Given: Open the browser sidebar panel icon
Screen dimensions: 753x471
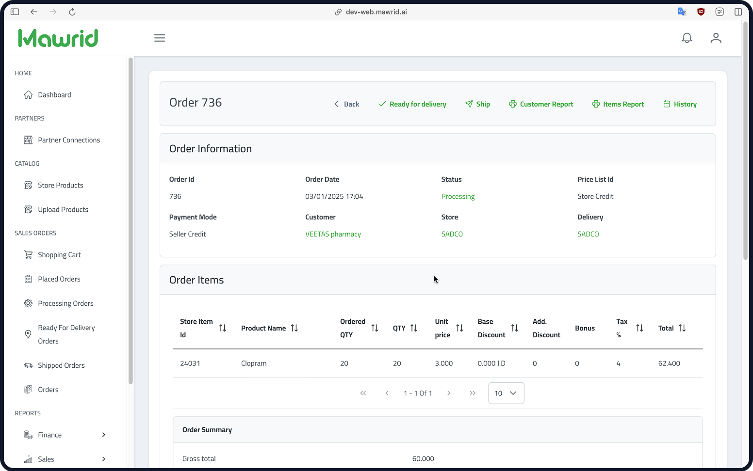Looking at the screenshot, I should 15,12.
